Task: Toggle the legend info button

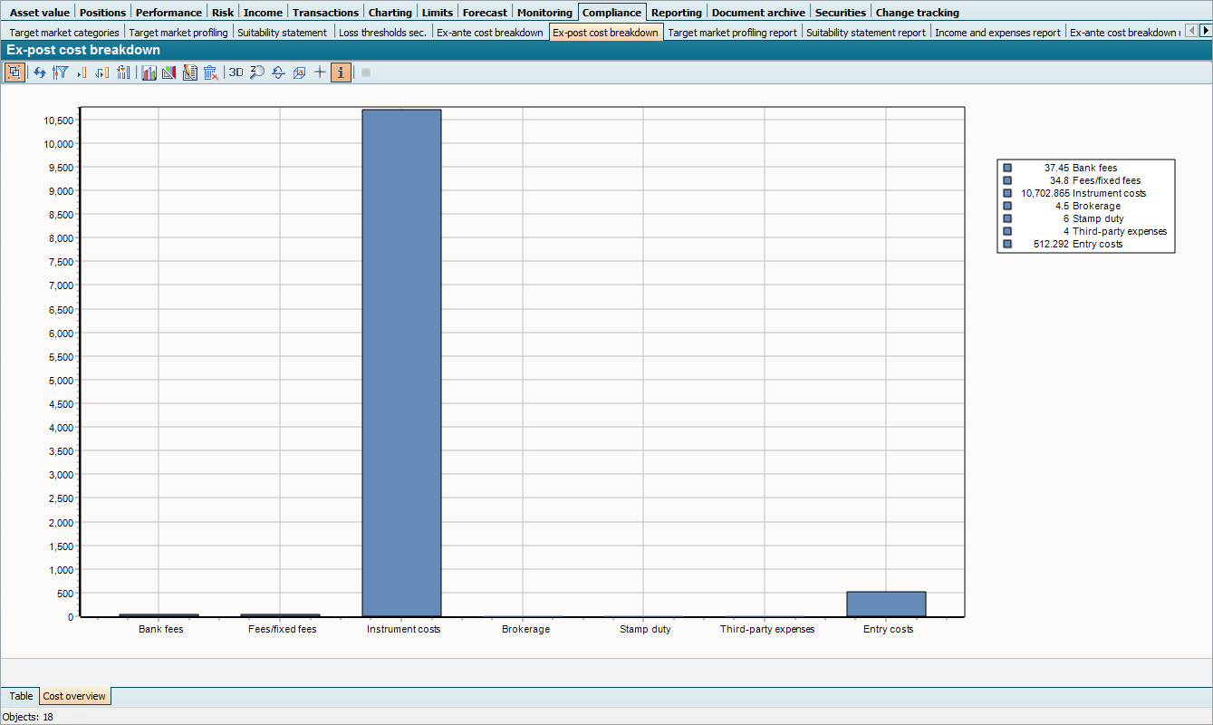Action: click(x=341, y=72)
